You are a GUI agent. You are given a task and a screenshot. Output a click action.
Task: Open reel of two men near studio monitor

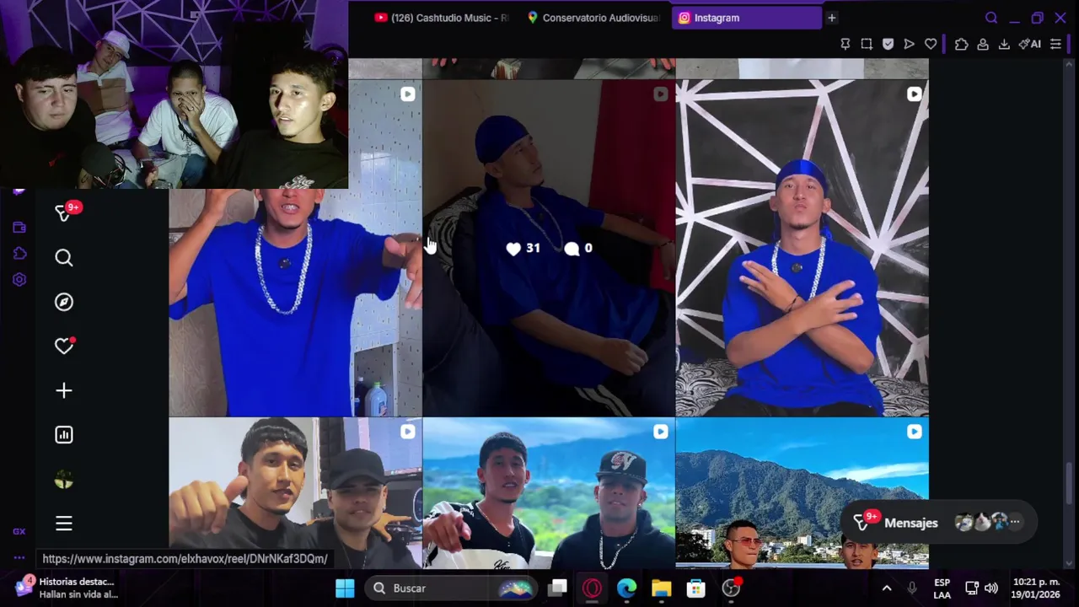295,493
